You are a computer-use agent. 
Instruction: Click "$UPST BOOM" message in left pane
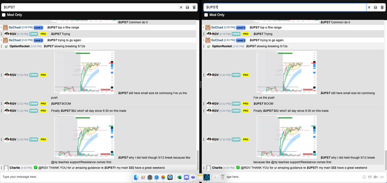point(61,104)
